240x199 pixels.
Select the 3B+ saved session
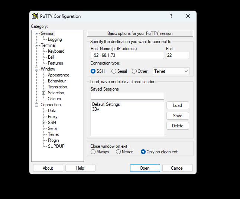(95, 109)
